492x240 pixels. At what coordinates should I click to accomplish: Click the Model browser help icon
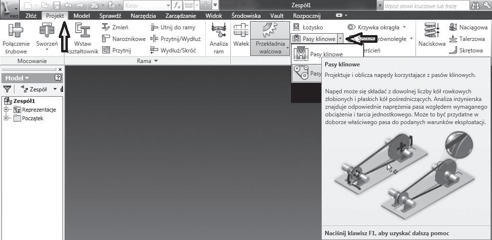pos(58,78)
